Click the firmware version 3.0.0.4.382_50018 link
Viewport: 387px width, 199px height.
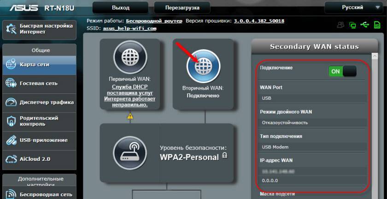click(x=258, y=21)
